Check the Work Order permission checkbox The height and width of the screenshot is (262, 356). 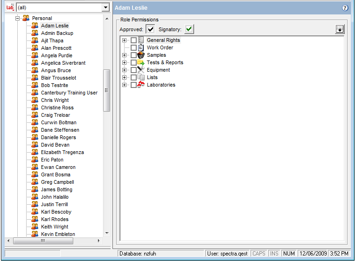(x=134, y=48)
